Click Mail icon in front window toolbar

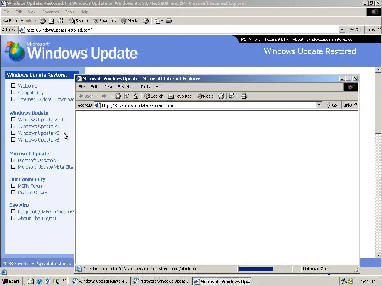pos(232,96)
